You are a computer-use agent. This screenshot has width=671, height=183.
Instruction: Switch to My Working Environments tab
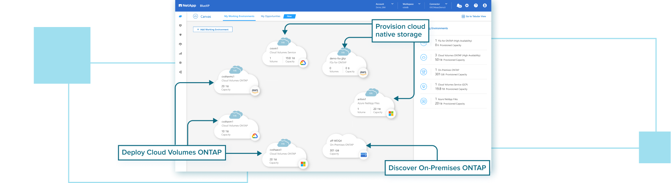coord(239,16)
